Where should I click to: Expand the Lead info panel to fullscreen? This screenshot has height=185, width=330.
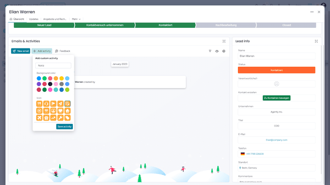point(316,41)
